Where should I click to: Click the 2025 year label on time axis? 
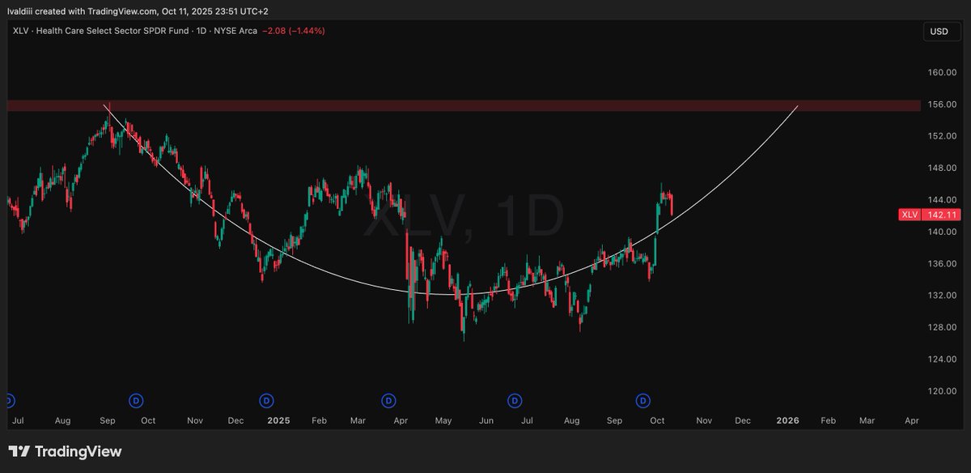(278, 421)
